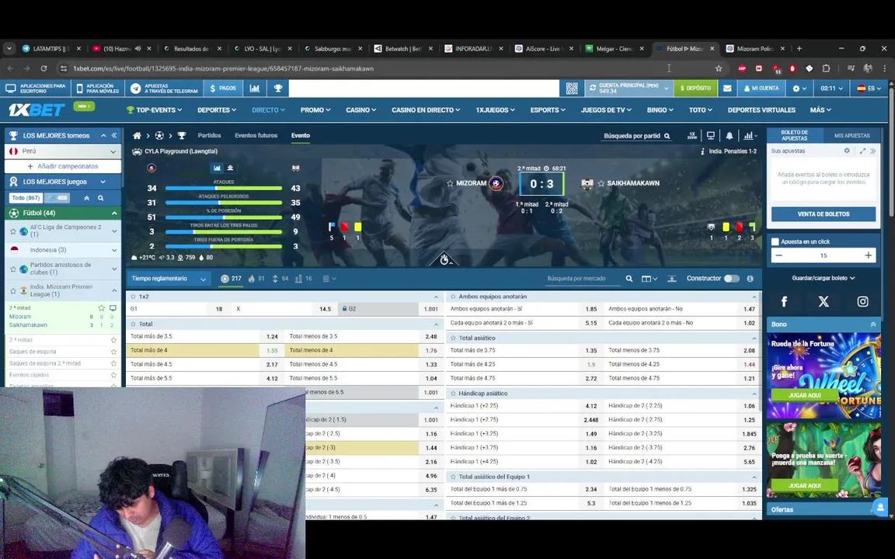Favorite the Total asiático market star
This screenshot has height=559, width=895.
(453, 339)
